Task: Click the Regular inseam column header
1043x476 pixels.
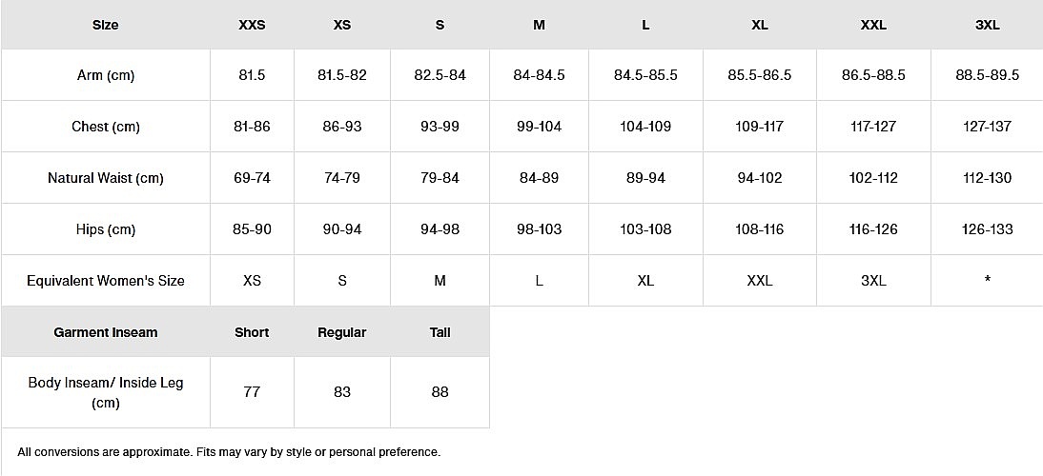Action: pyautogui.click(x=342, y=332)
